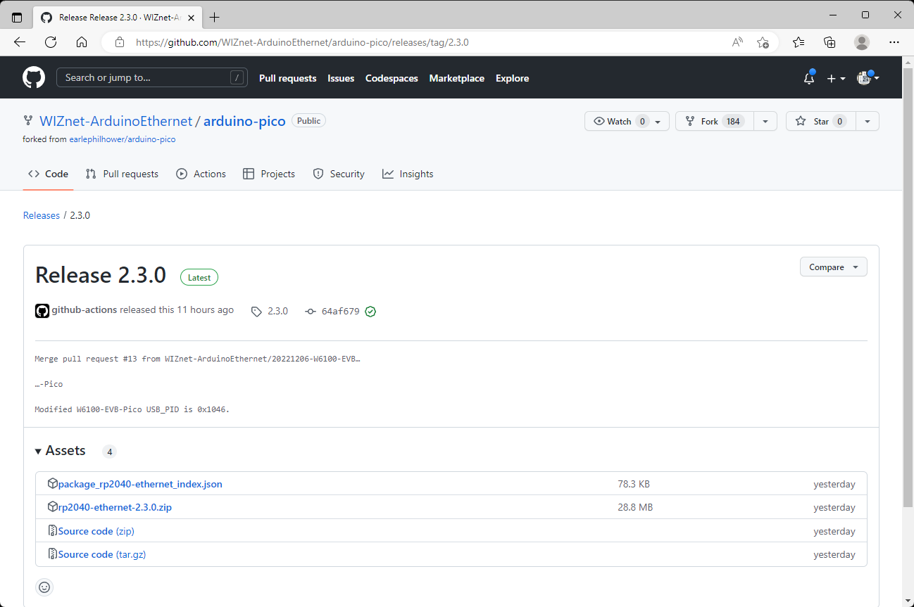Click the Watch button
This screenshot has height=607, width=914.
[627, 121]
